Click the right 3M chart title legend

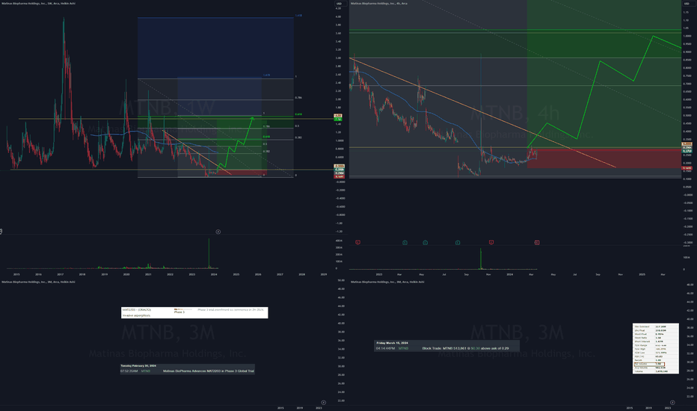[387, 282]
